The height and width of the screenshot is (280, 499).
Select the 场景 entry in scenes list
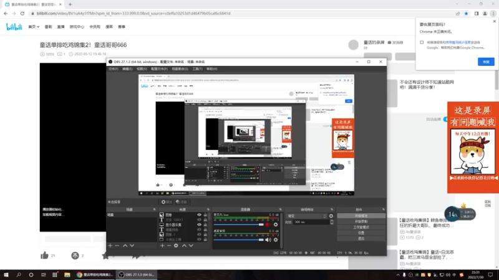(x=132, y=215)
